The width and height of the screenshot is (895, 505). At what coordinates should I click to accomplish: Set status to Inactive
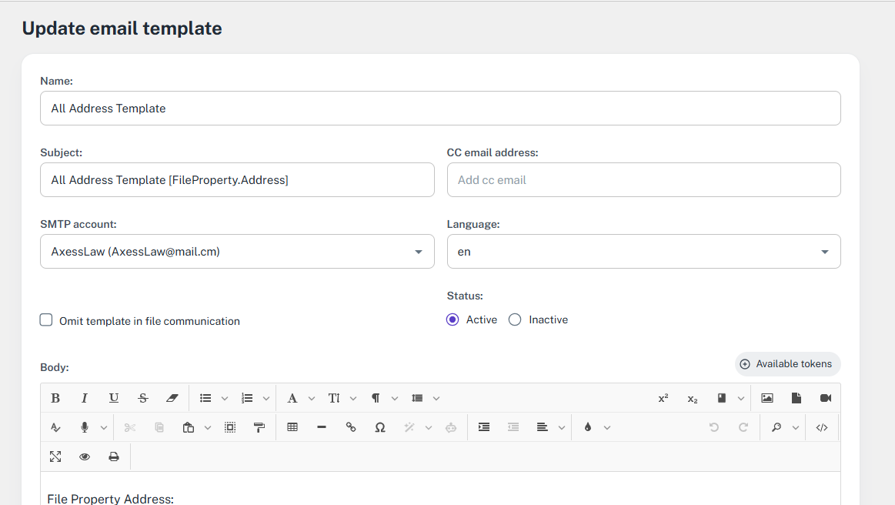tap(515, 319)
